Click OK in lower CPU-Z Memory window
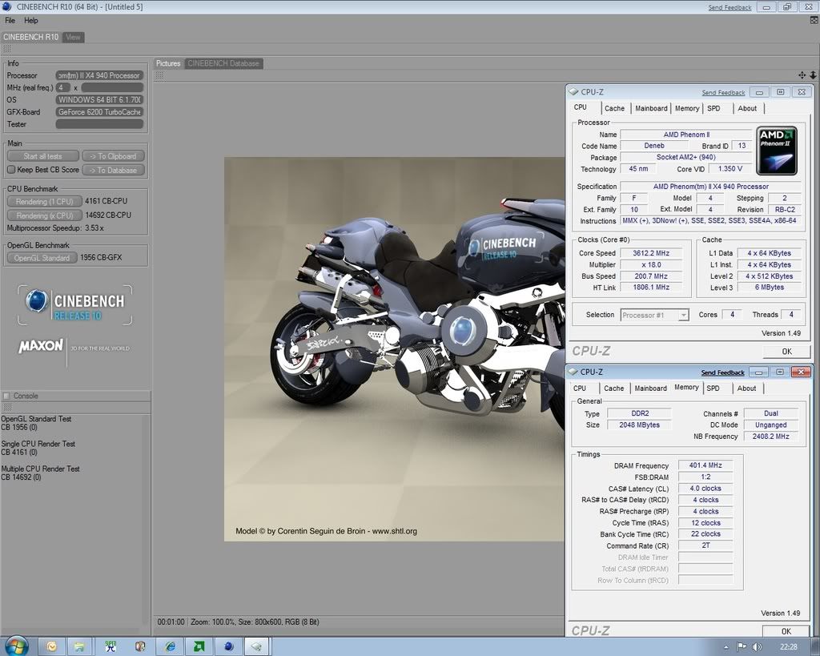 [x=786, y=631]
